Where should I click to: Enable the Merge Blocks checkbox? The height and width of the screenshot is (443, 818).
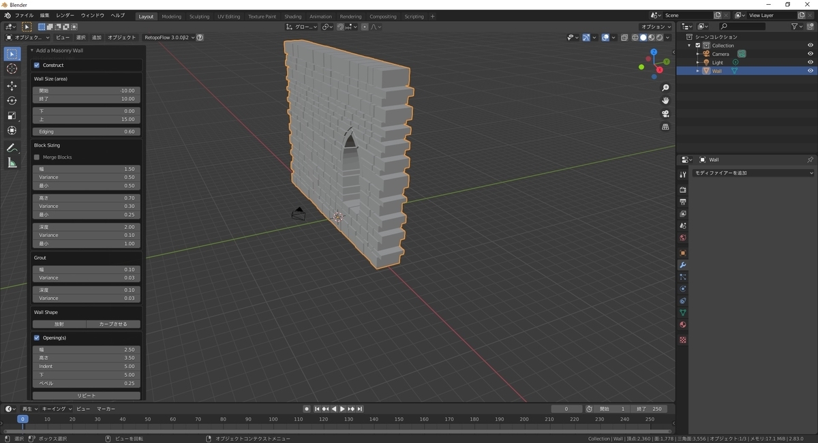(37, 157)
